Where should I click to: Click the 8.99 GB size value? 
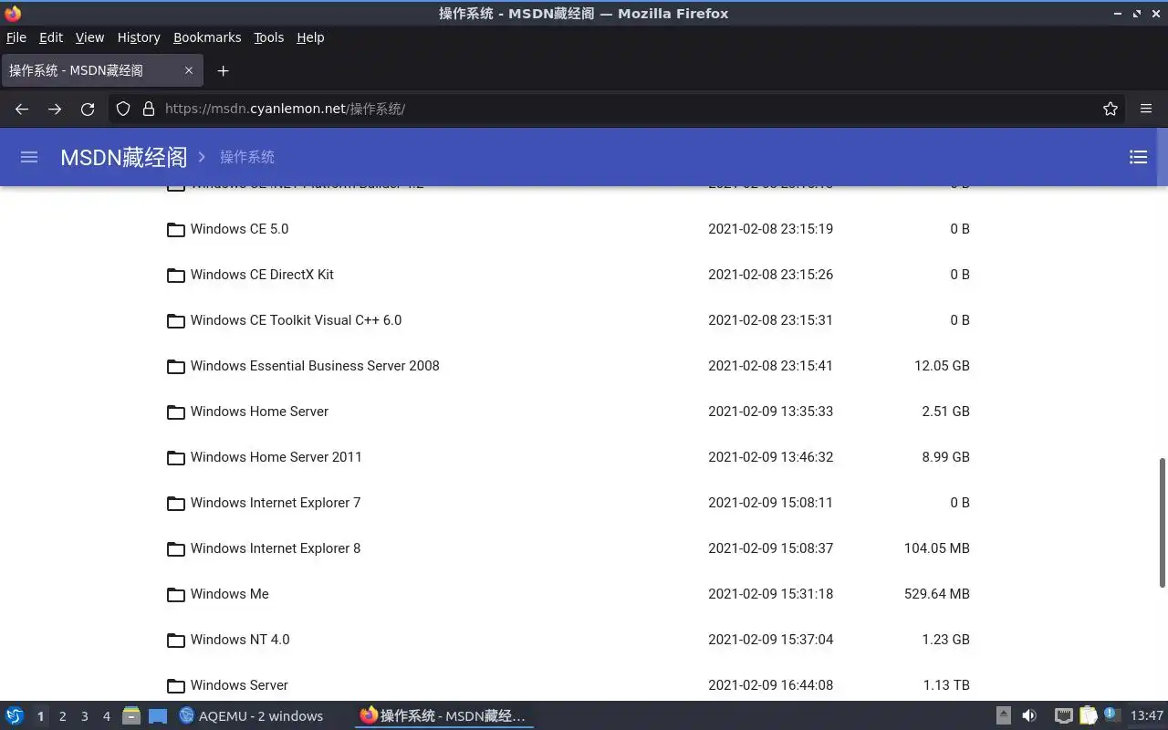[x=945, y=457]
